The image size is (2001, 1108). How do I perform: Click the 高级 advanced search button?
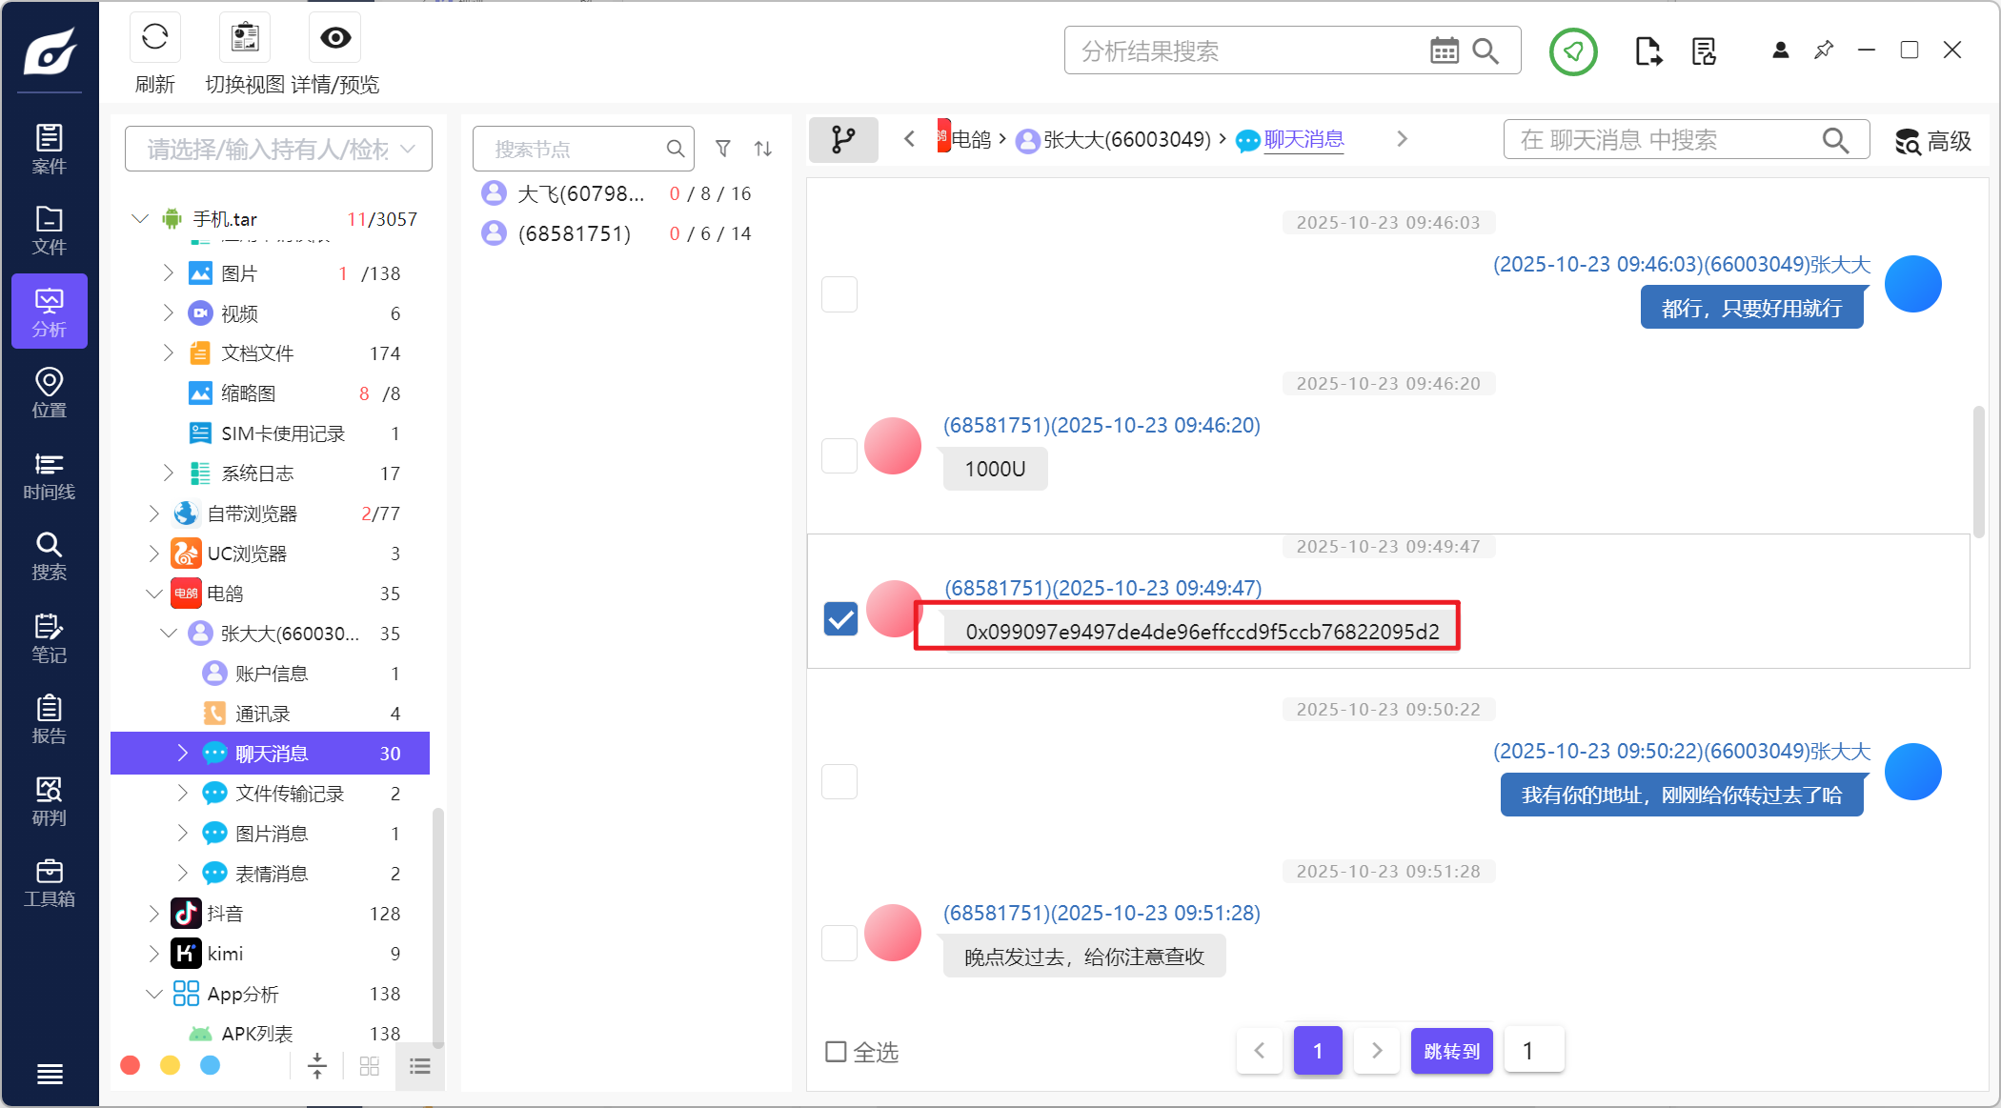point(1933,141)
